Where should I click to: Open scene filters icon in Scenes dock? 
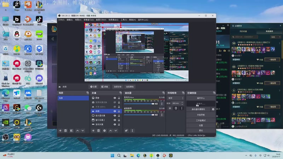click(x=71, y=130)
